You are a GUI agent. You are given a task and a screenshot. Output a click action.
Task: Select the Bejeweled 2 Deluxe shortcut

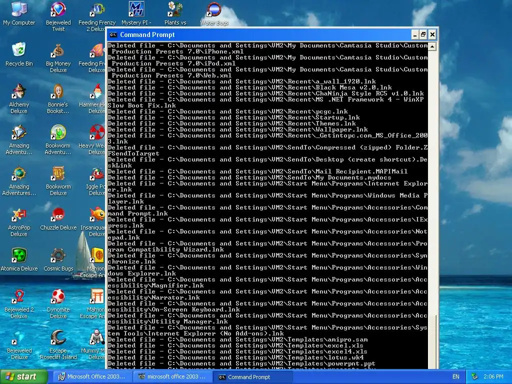[x=19, y=303]
